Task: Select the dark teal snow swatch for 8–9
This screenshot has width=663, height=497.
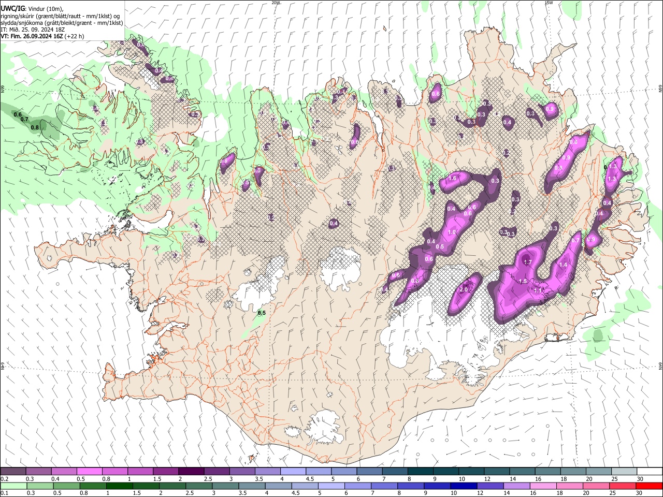Action: [x=420, y=472]
